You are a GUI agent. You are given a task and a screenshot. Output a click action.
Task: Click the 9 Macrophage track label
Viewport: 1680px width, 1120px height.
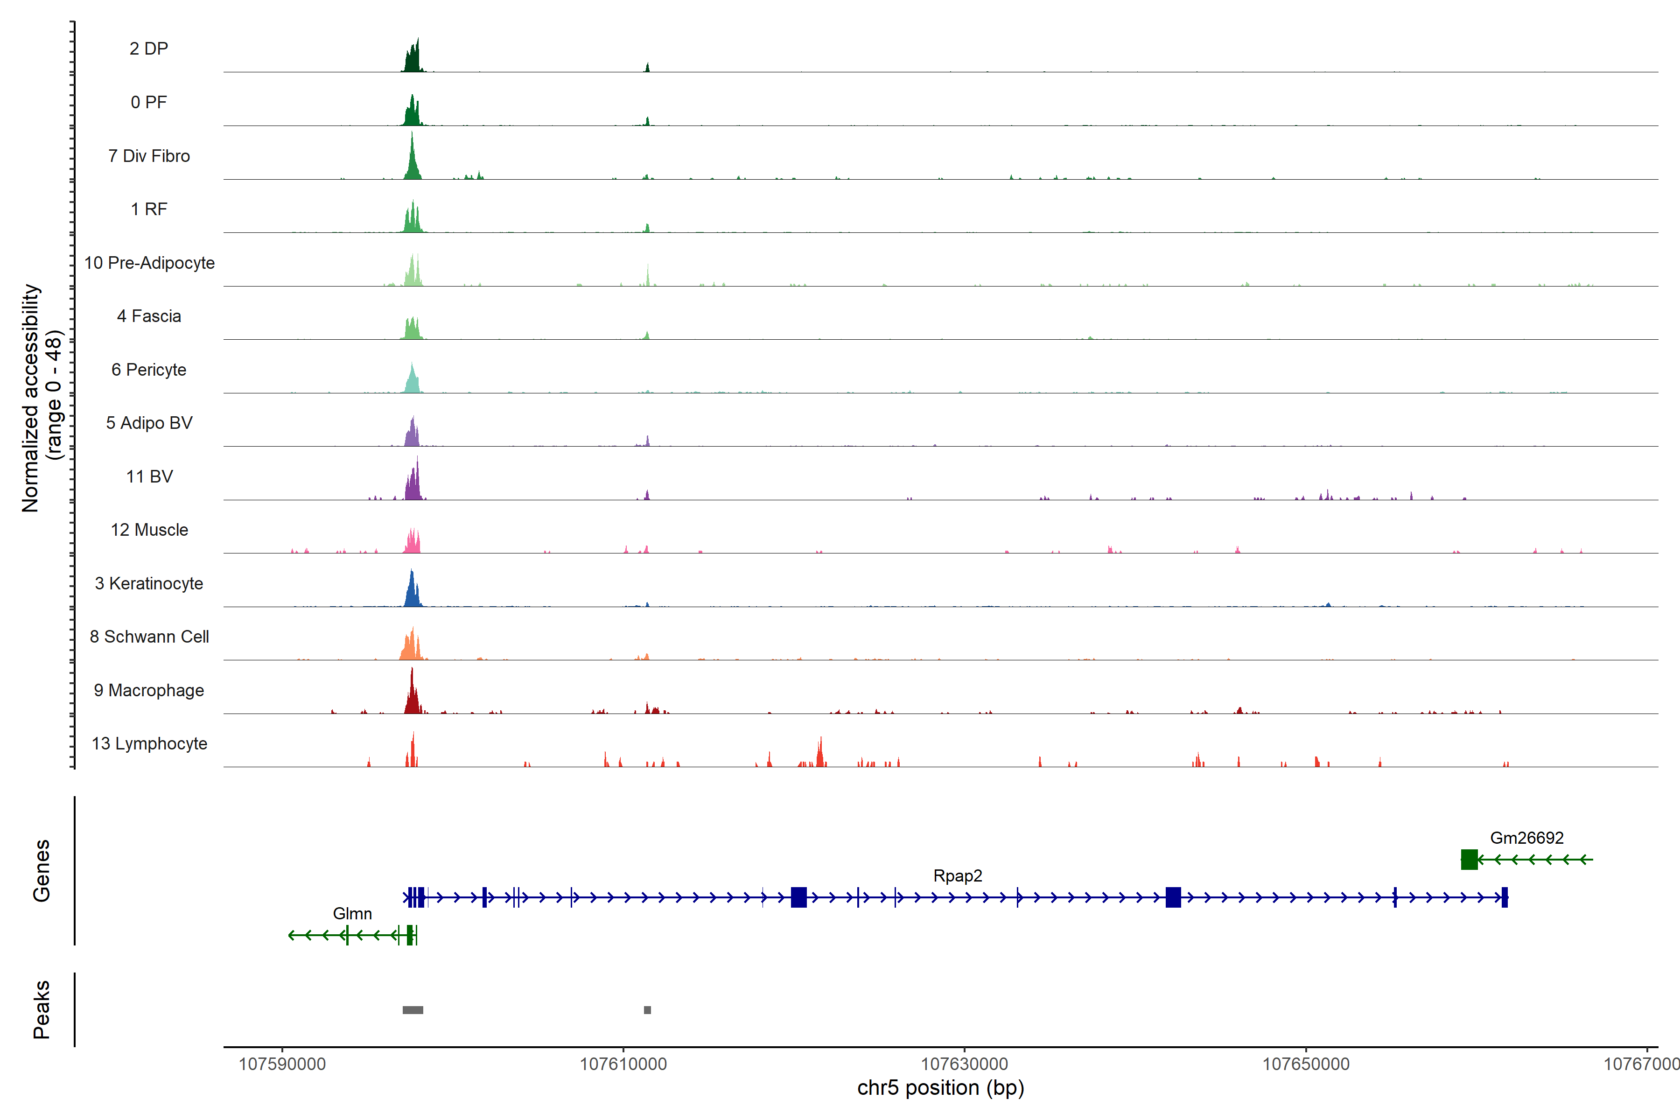(x=149, y=690)
